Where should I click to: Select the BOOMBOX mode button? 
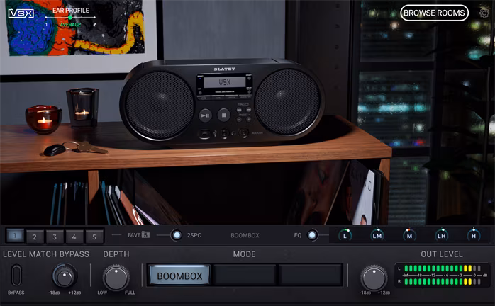click(179, 276)
